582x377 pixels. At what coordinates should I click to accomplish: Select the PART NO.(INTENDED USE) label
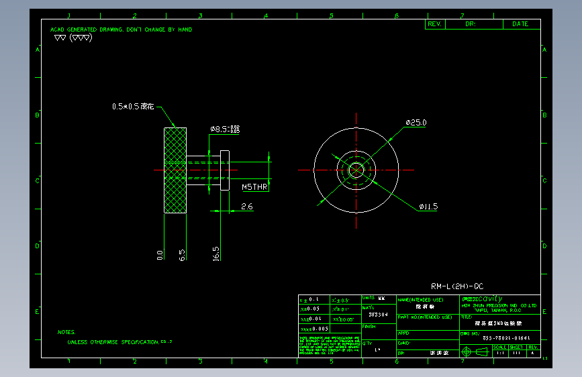tap(425, 317)
